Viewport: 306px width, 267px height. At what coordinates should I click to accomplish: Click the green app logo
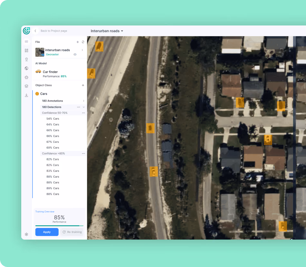(26, 31)
